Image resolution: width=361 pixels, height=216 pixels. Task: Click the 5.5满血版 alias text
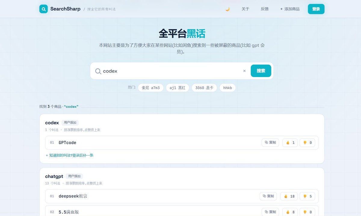[69, 212]
